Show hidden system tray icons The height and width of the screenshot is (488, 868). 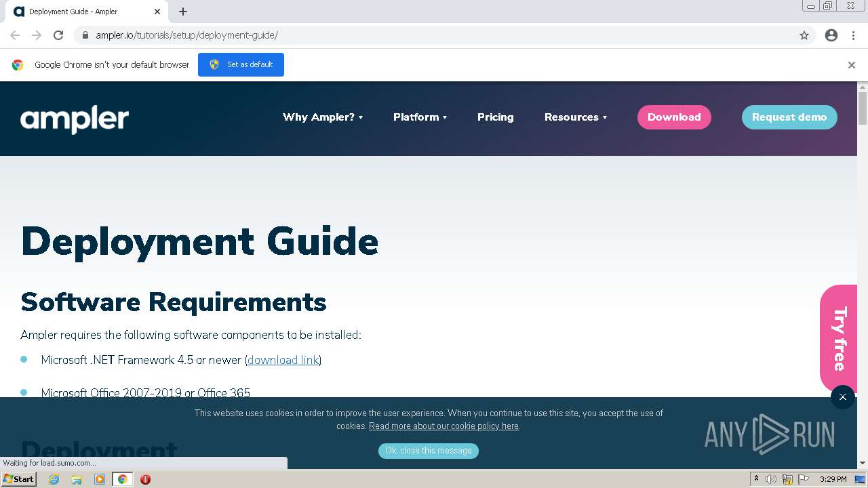pyautogui.click(x=756, y=479)
